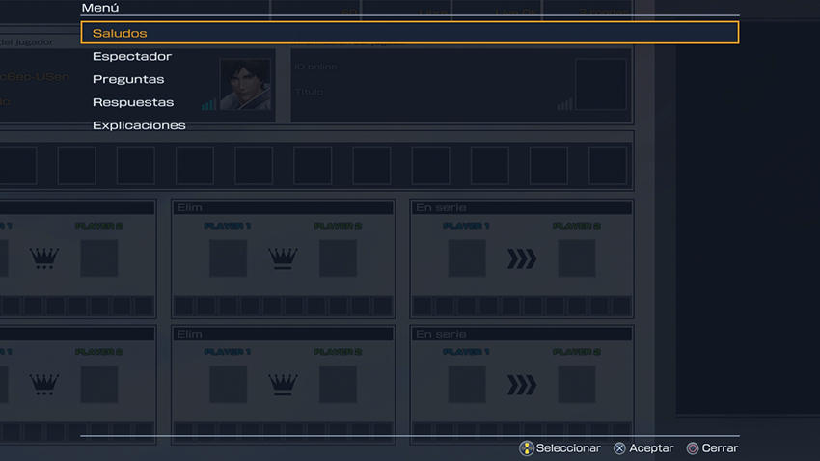Click the Menú header title

[100, 8]
